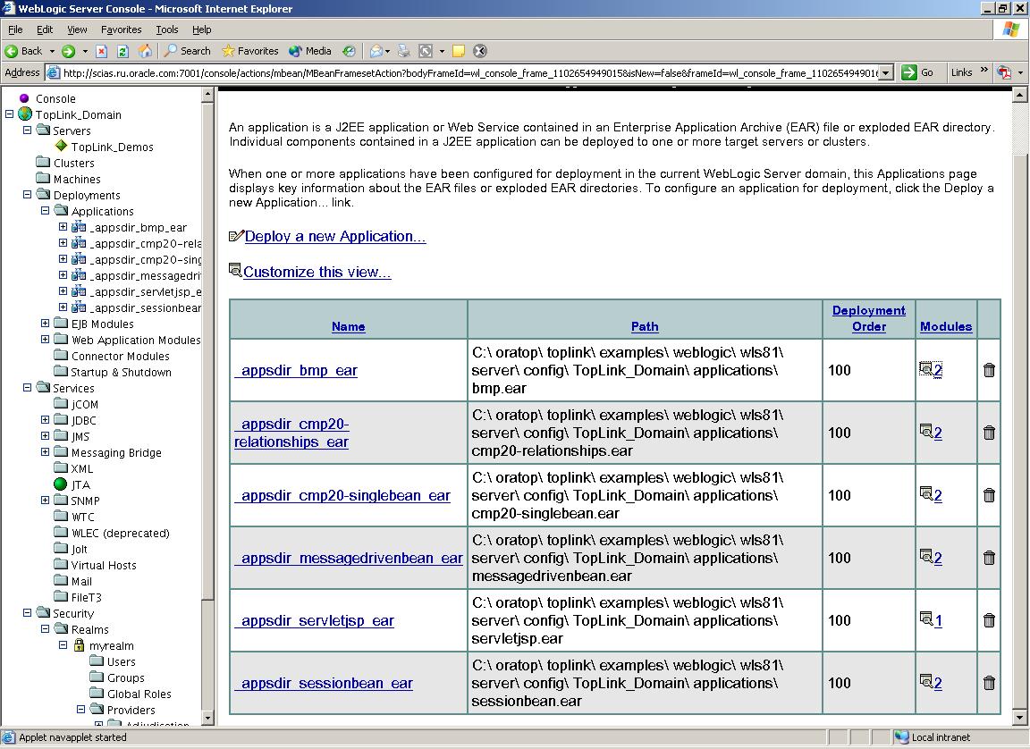Image resolution: width=1030 pixels, height=749 pixels.
Task: Select Clusters in navigation tree
Action: click(73, 163)
